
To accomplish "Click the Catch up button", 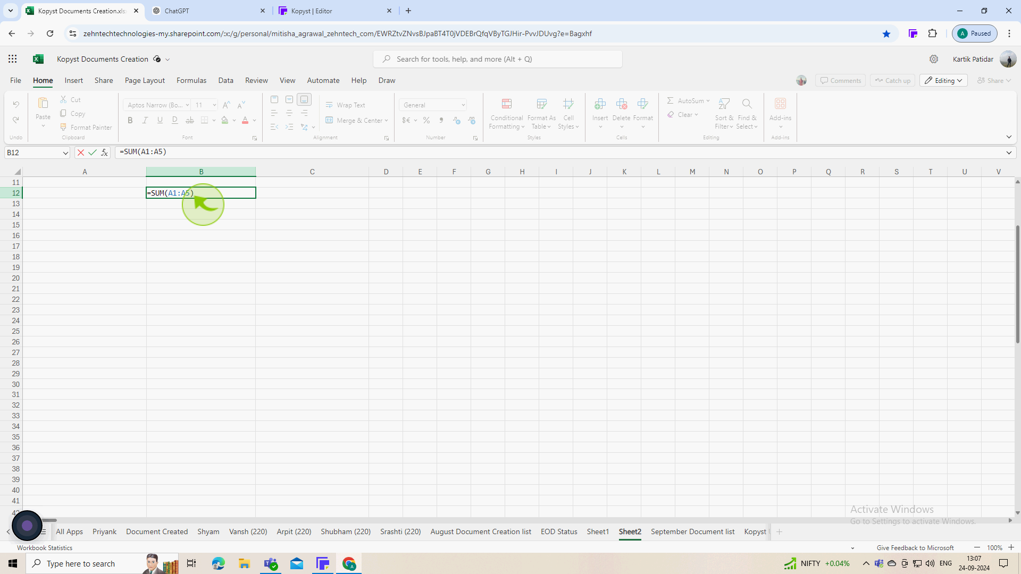I will (892, 81).
